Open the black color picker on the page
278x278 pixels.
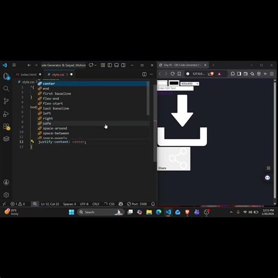coord(174,83)
